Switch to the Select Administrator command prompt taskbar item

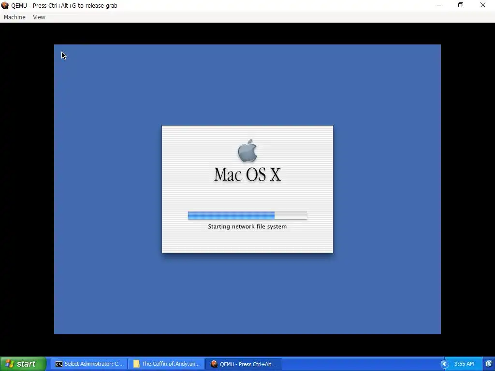click(89, 364)
